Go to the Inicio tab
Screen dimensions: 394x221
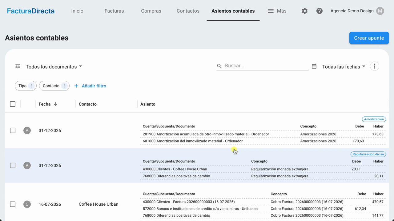click(x=77, y=11)
